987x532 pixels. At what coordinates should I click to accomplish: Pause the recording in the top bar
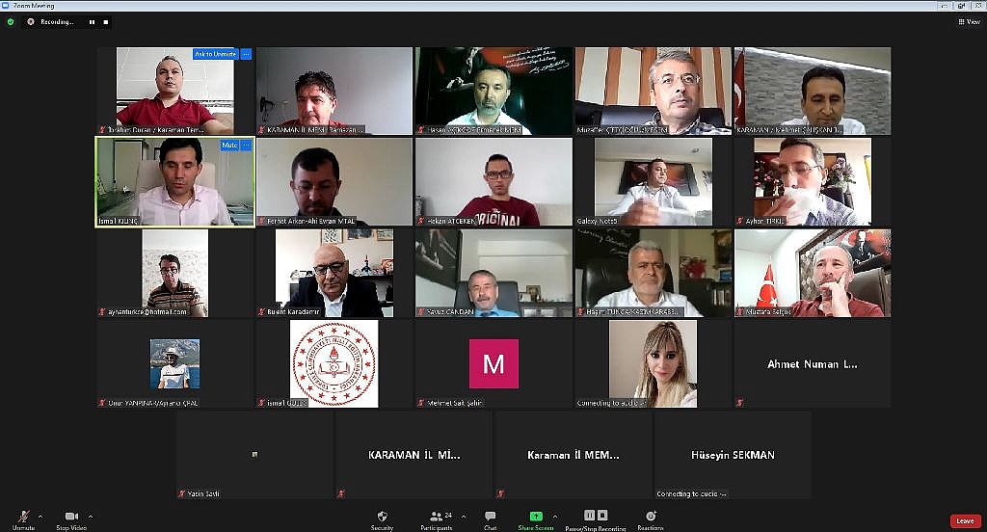point(92,22)
